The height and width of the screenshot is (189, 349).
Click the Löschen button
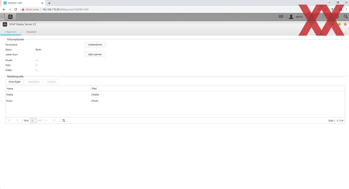click(52, 82)
